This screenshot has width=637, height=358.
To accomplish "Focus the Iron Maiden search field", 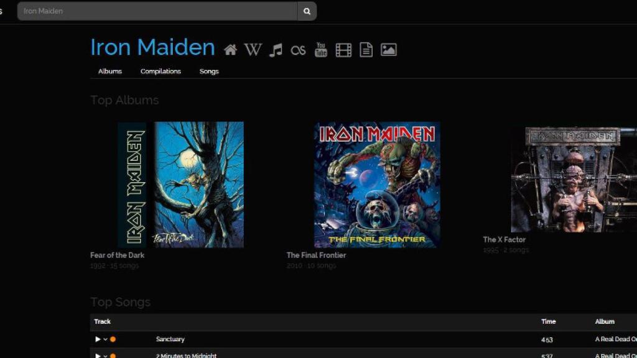I will tap(157, 11).
